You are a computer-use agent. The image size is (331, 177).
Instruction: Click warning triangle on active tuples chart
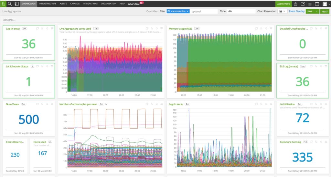106,104
